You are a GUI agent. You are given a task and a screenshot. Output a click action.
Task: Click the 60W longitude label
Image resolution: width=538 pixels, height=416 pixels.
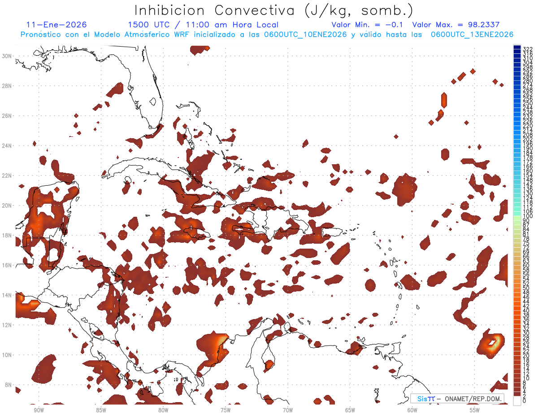(x=412, y=410)
